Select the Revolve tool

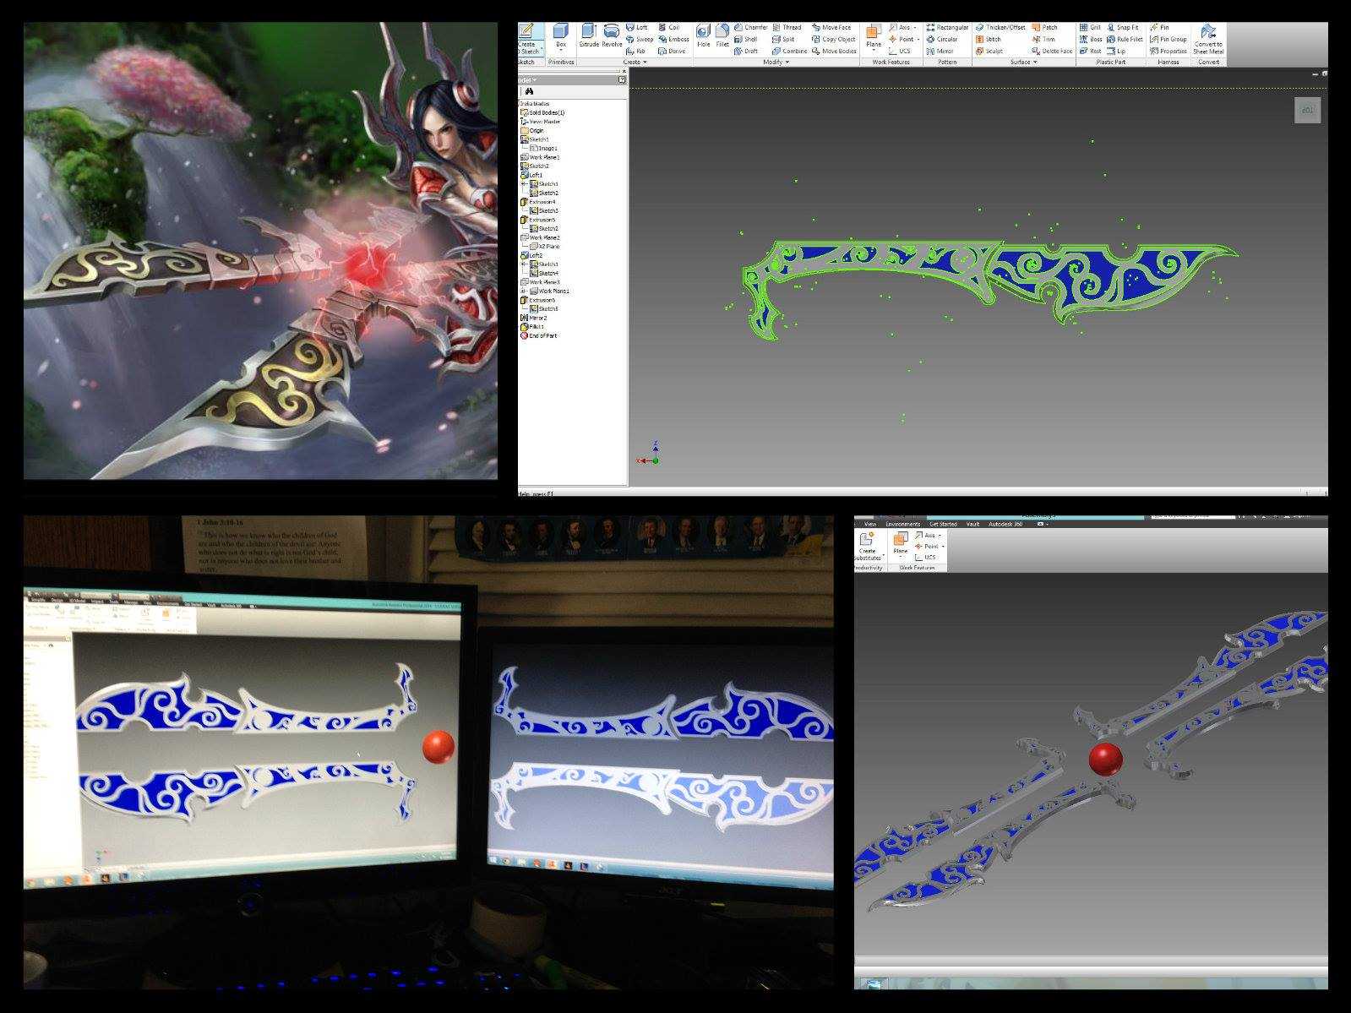point(612,35)
